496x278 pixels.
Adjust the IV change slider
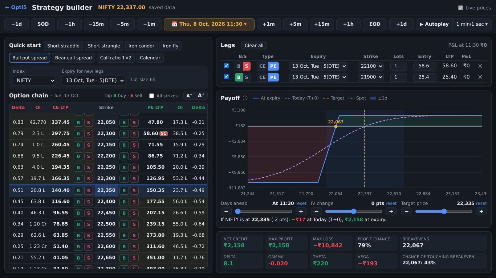click(354, 211)
